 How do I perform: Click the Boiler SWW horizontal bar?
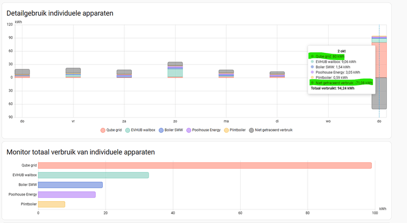pos(70,185)
